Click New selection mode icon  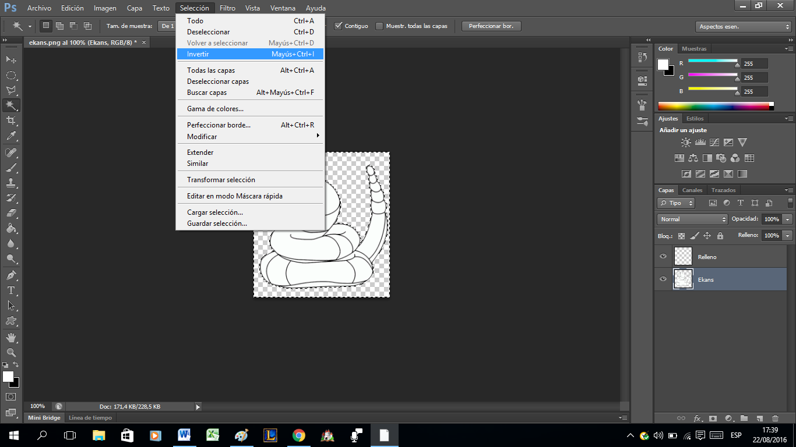click(x=46, y=26)
